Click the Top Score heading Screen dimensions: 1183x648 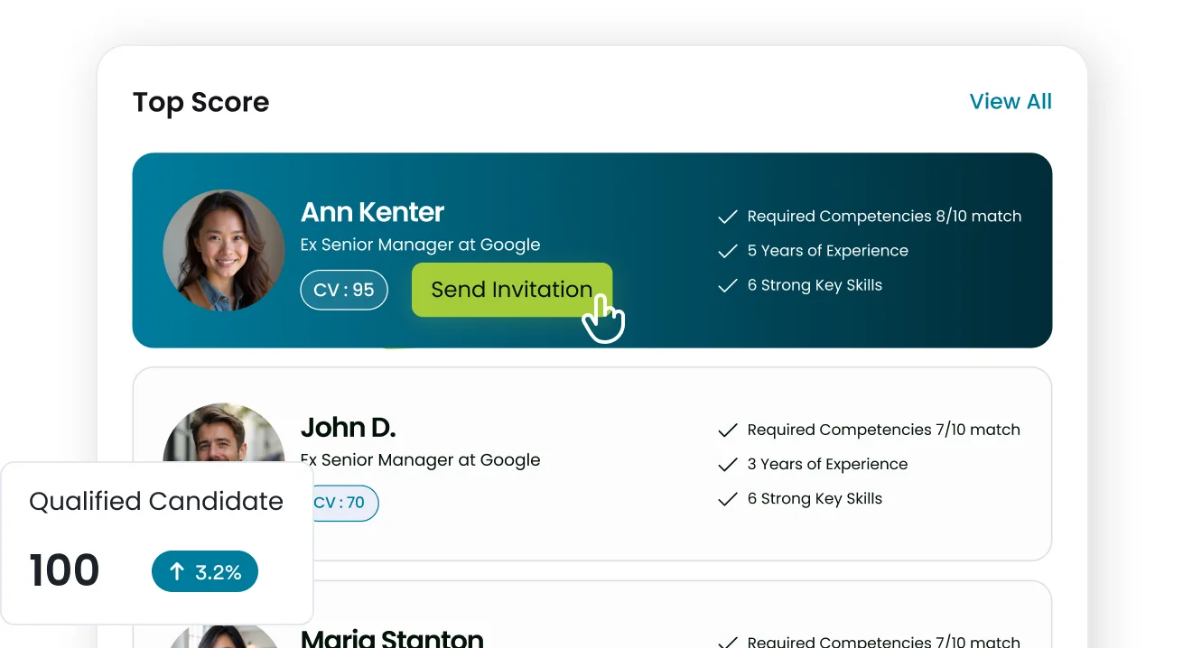click(x=200, y=102)
